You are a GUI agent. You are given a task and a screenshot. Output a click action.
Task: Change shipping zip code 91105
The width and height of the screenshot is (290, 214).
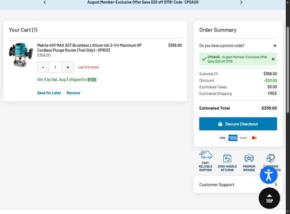coord(92,80)
